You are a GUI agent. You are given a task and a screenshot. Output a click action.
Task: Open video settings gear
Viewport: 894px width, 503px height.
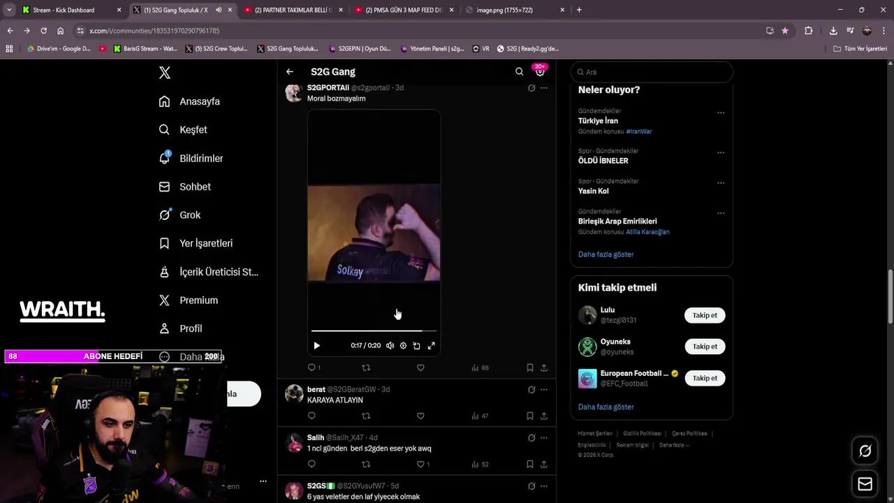click(x=403, y=346)
